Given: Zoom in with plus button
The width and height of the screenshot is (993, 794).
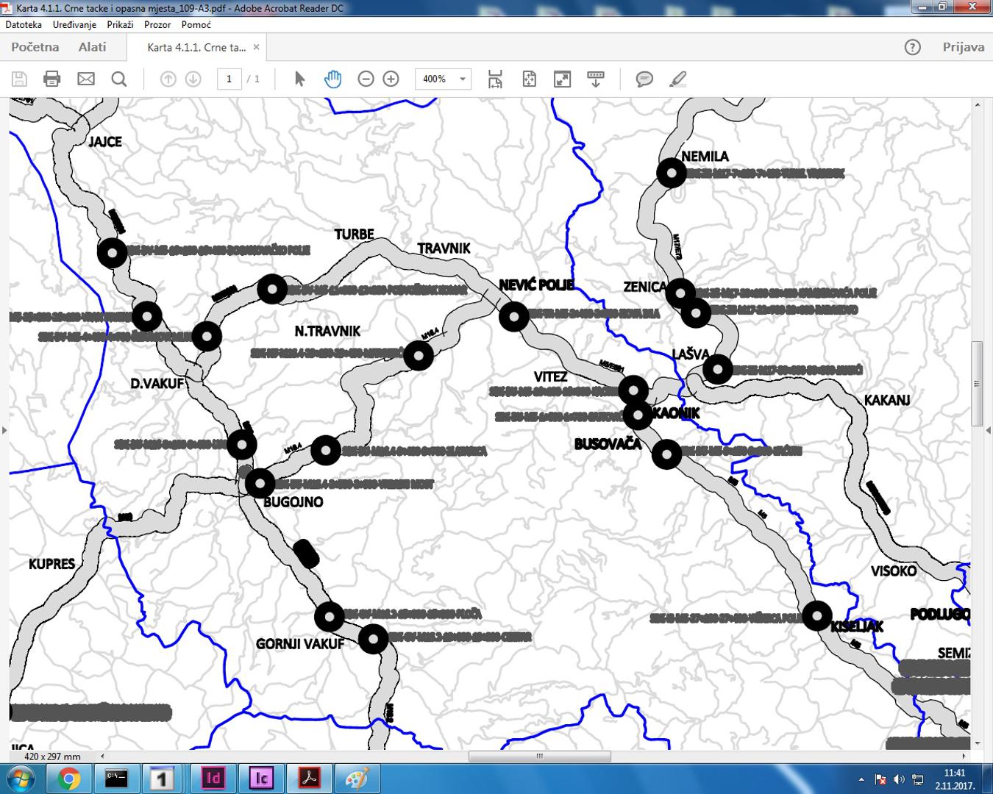Looking at the screenshot, I should point(391,79).
